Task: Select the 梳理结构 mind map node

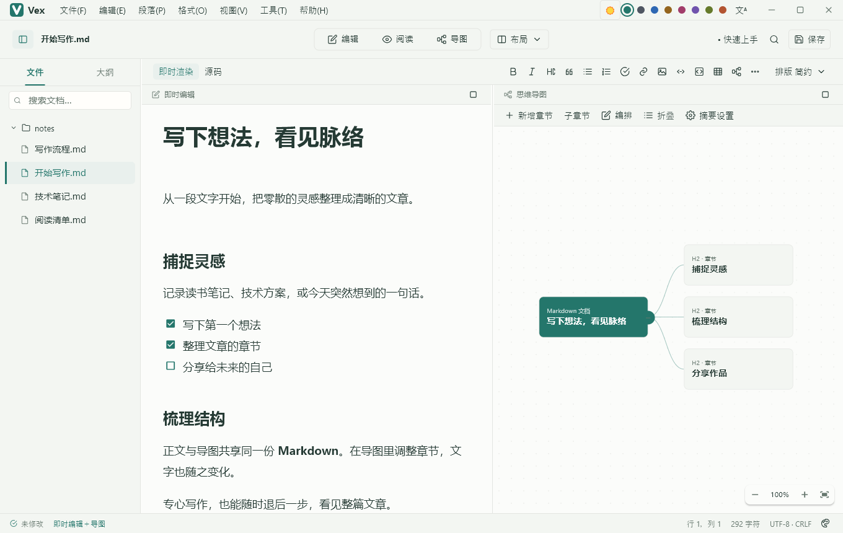Action: [738, 317]
